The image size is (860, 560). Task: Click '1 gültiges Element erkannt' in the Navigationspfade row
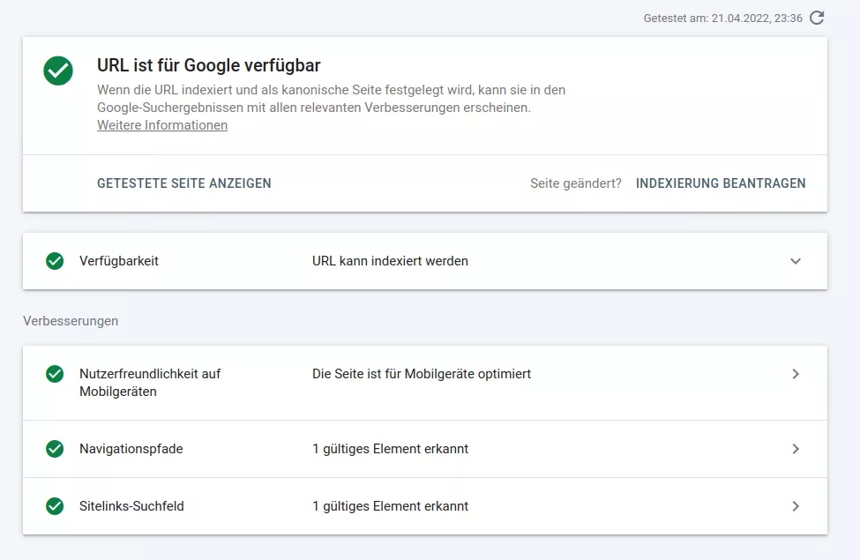390,449
